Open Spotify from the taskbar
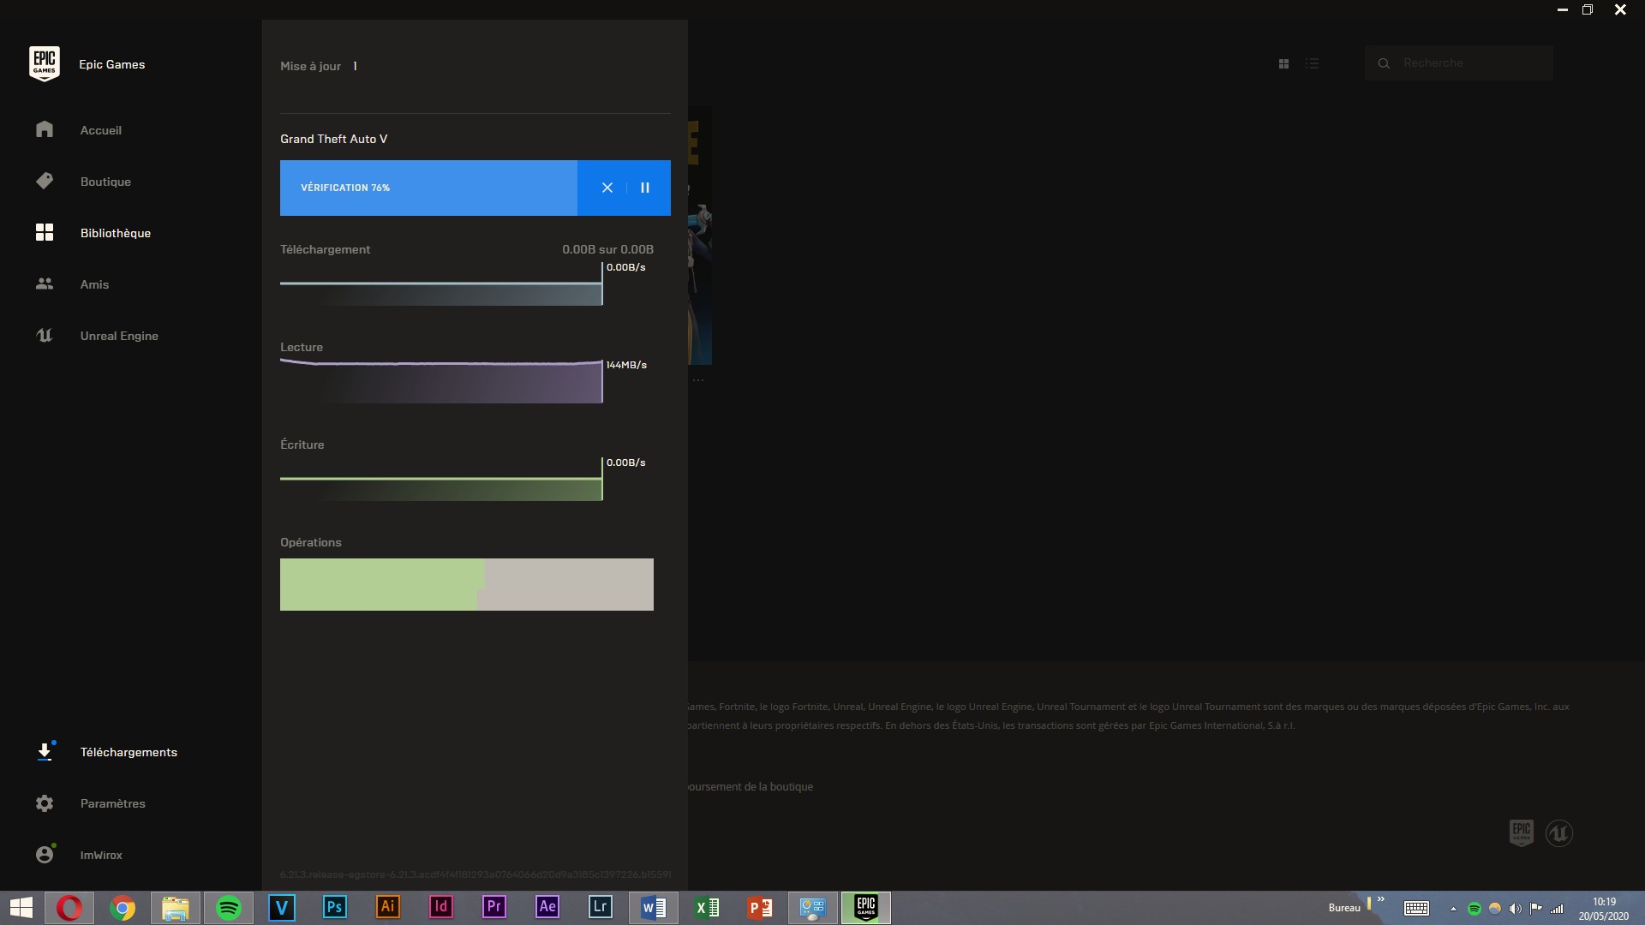 click(x=229, y=908)
